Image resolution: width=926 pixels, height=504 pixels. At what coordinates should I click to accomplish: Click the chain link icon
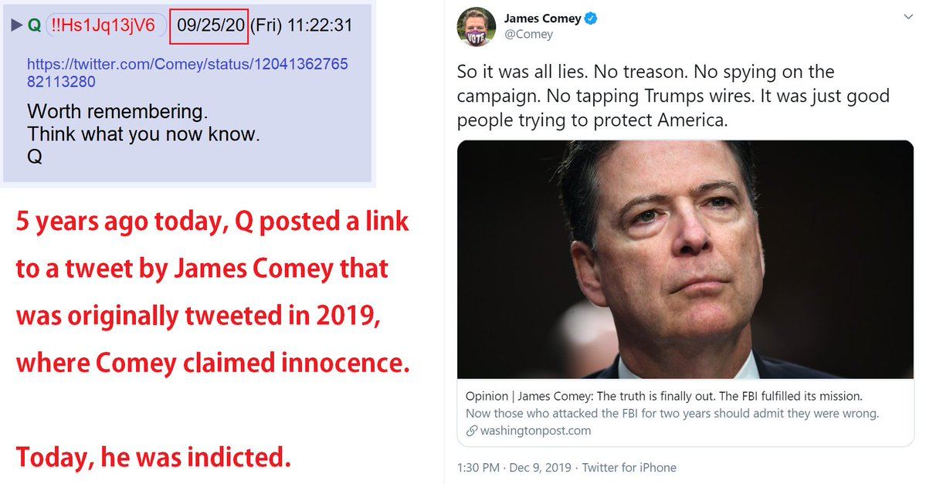click(x=471, y=431)
